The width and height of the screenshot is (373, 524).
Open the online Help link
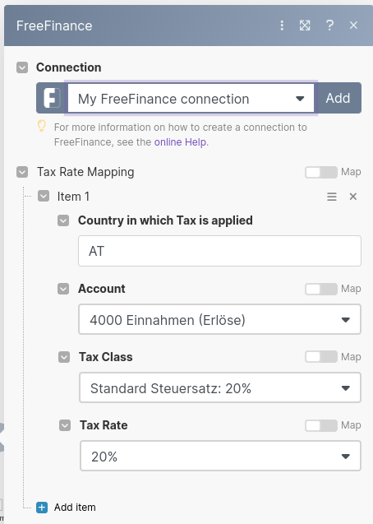pyautogui.click(x=180, y=142)
